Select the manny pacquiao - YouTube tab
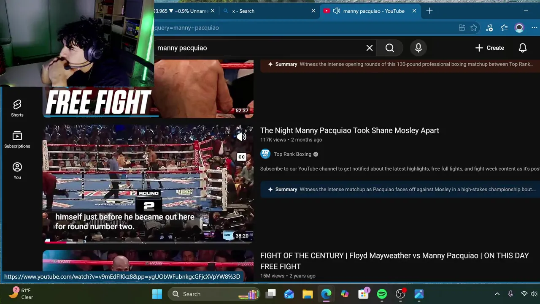 [370, 11]
